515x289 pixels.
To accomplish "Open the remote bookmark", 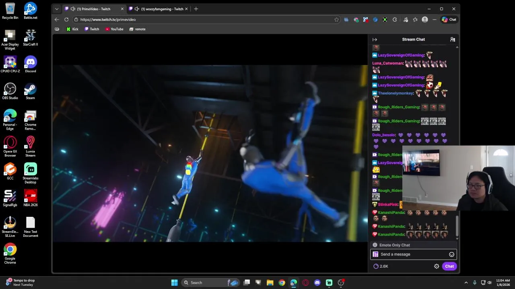I will [137, 29].
